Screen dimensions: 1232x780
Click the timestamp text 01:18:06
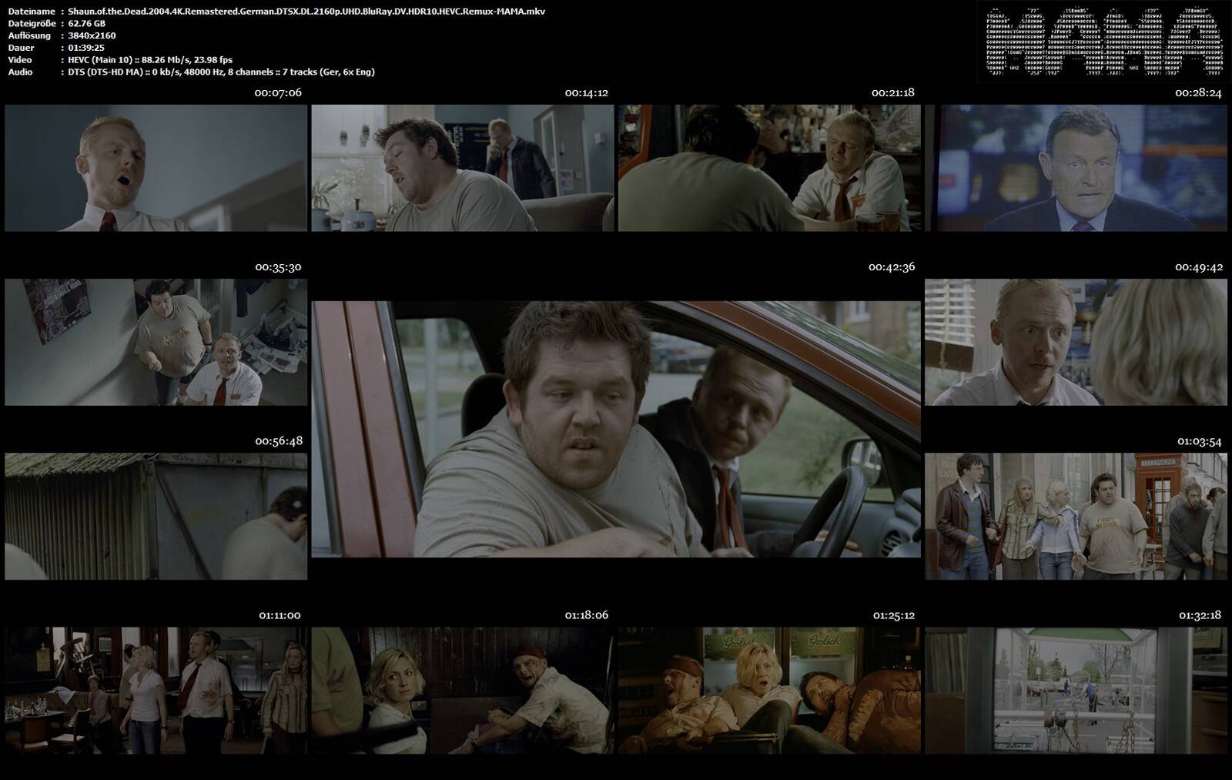click(587, 615)
